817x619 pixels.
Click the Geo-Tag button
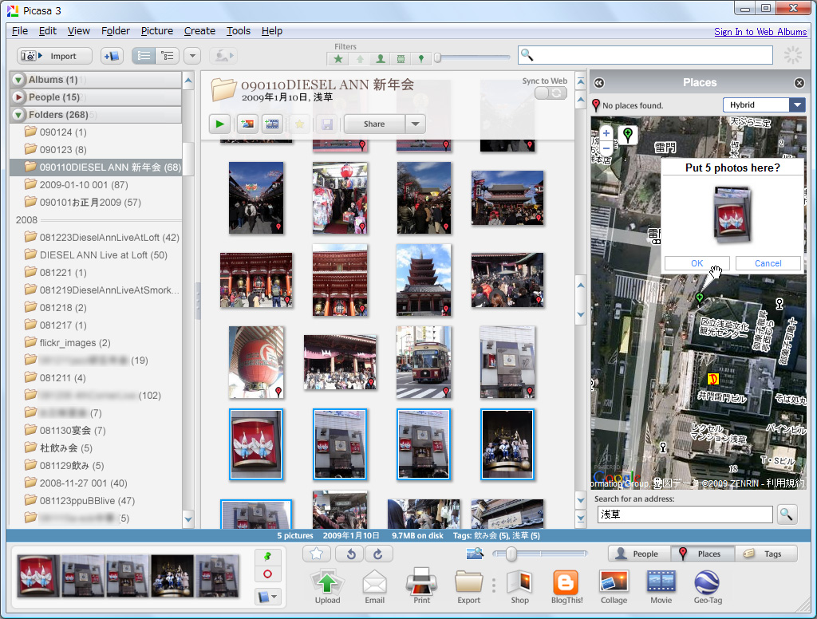click(708, 586)
